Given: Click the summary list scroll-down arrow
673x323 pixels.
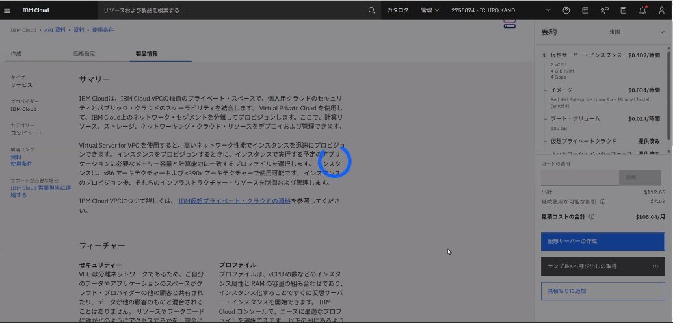Looking at the screenshot, I should 668,151.
